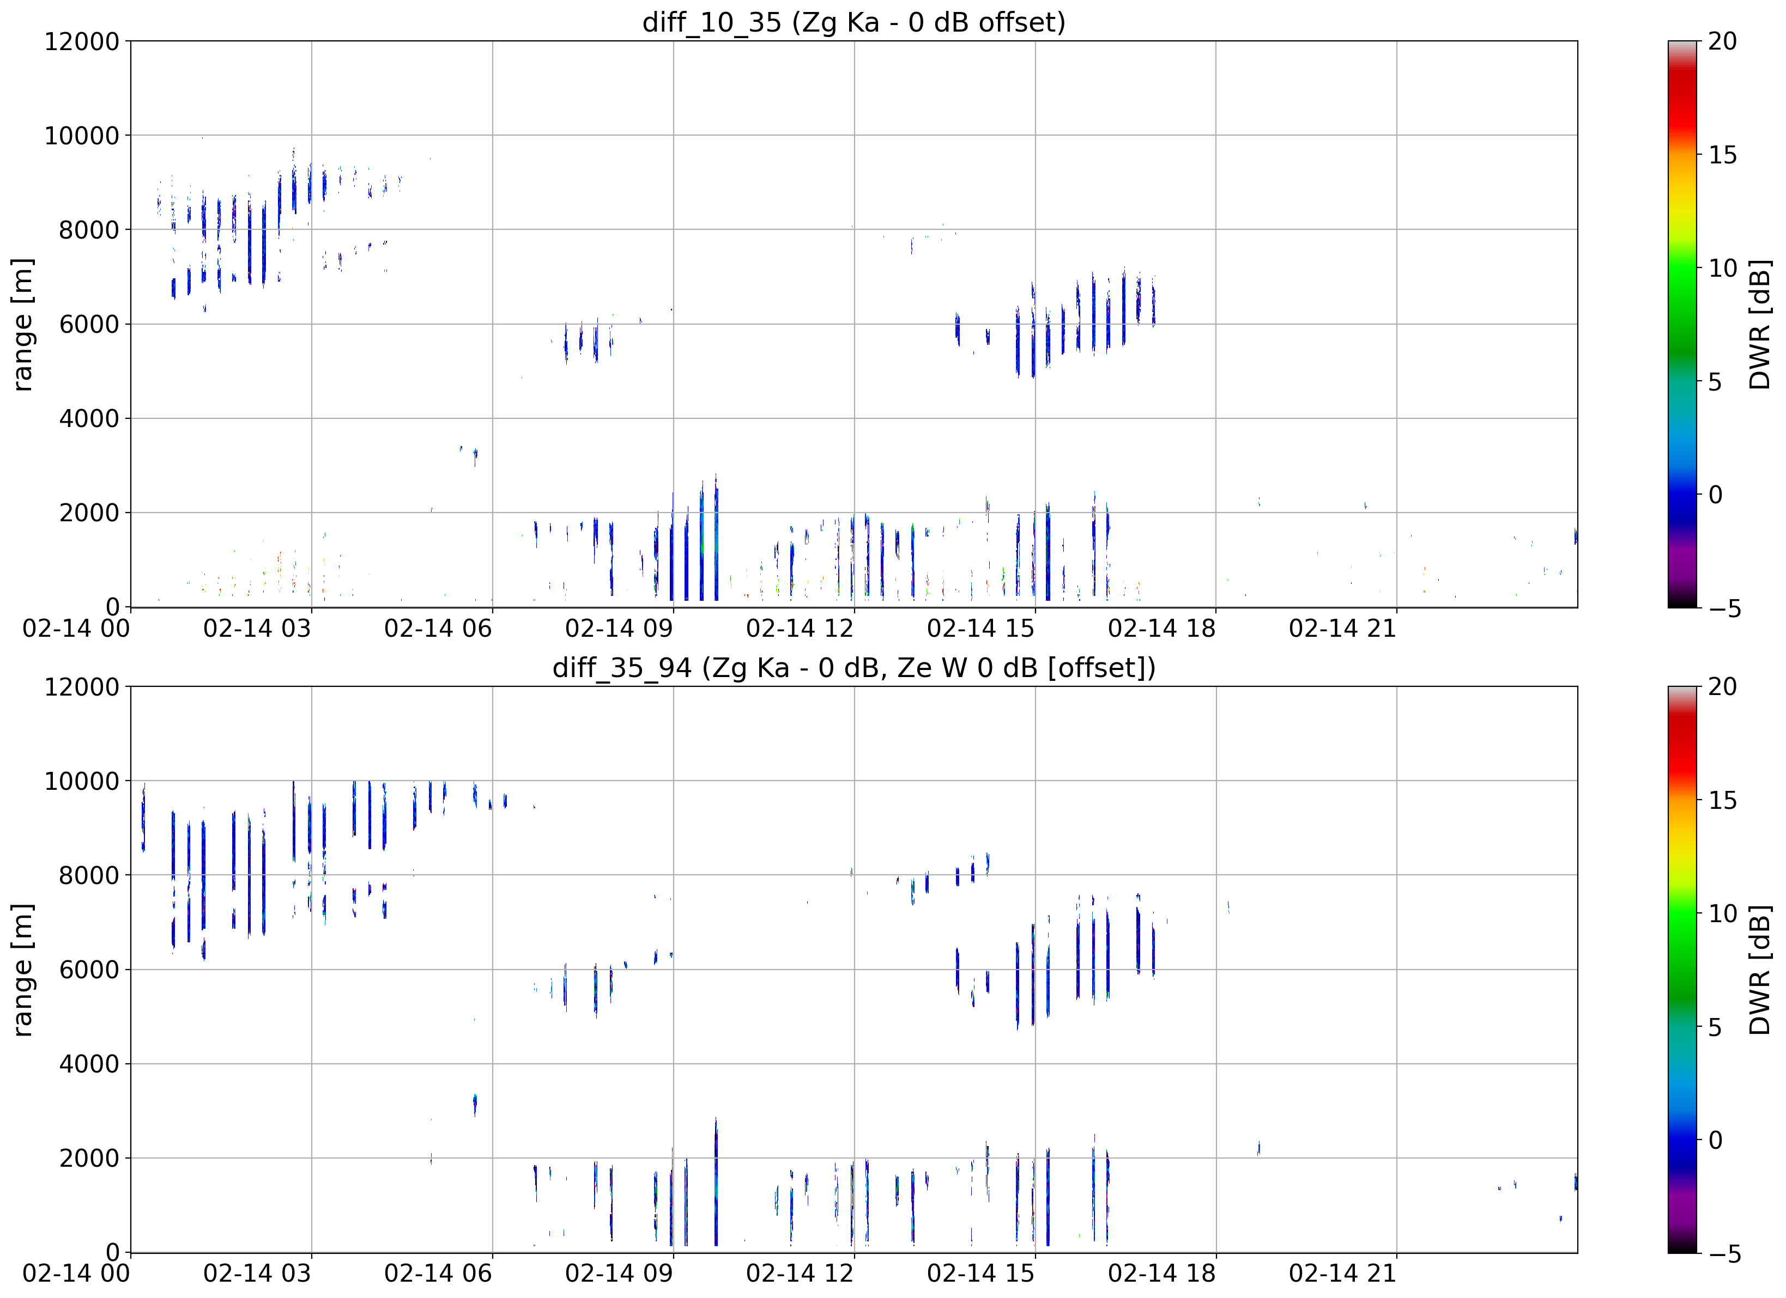1786x1298 pixels.
Task: Click top plot x-tick '02-14 03'
Action: tap(257, 628)
